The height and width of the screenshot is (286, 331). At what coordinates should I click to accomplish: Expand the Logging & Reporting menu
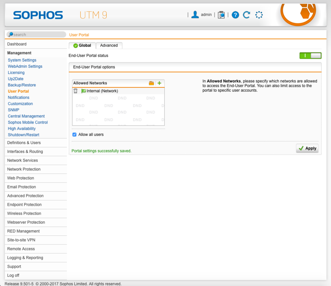[x=36, y=257]
